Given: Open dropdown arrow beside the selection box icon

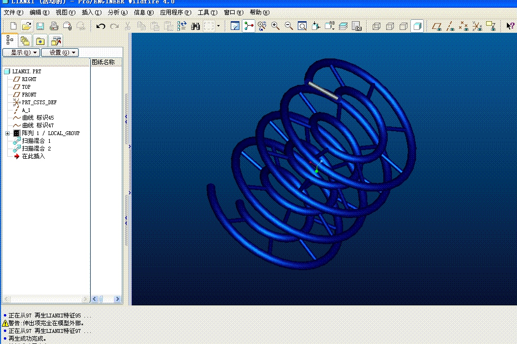Looking at the screenshot, I should (x=218, y=26).
